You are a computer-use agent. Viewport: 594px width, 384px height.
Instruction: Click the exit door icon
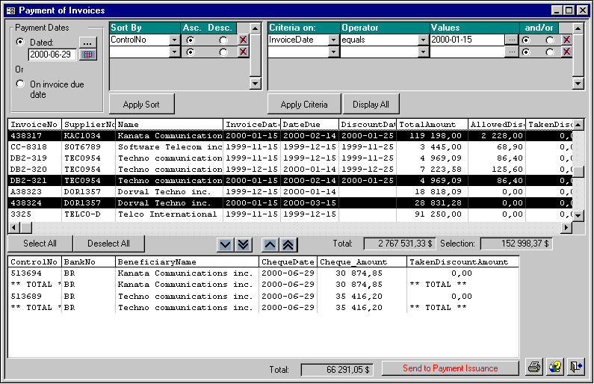pyautogui.click(x=575, y=367)
